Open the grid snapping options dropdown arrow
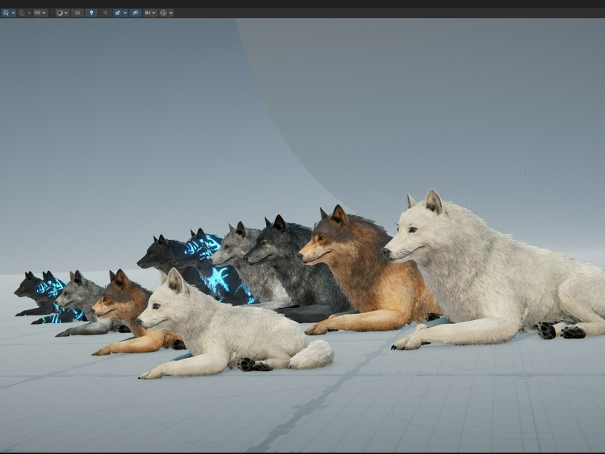The width and height of the screenshot is (605, 454). pos(29,13)
